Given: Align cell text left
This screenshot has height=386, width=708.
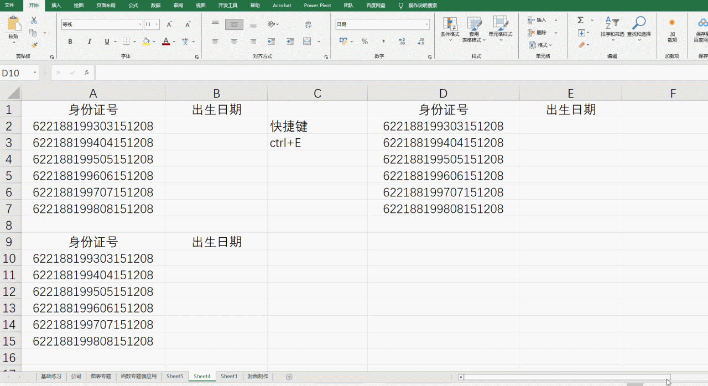Looking at the screenshot, I should click(x=215, y=41).
